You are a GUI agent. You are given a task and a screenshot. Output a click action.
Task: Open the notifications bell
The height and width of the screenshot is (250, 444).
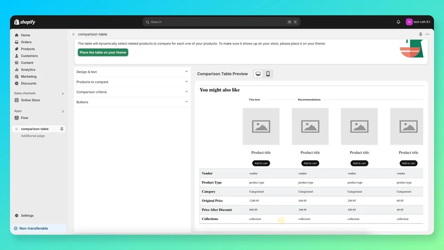pyautogui.click(x=398, y=22)
